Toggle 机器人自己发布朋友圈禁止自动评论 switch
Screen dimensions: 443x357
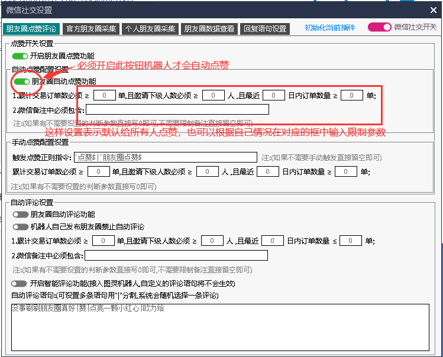pyautogui.click(x=20, y=226)
